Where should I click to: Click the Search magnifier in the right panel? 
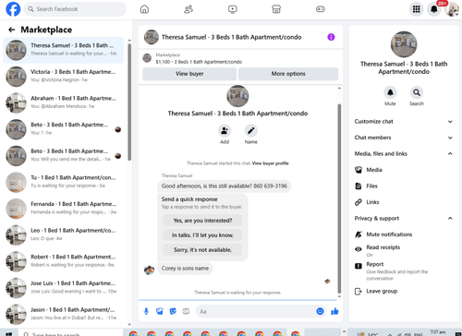click(x=417, y=92)
